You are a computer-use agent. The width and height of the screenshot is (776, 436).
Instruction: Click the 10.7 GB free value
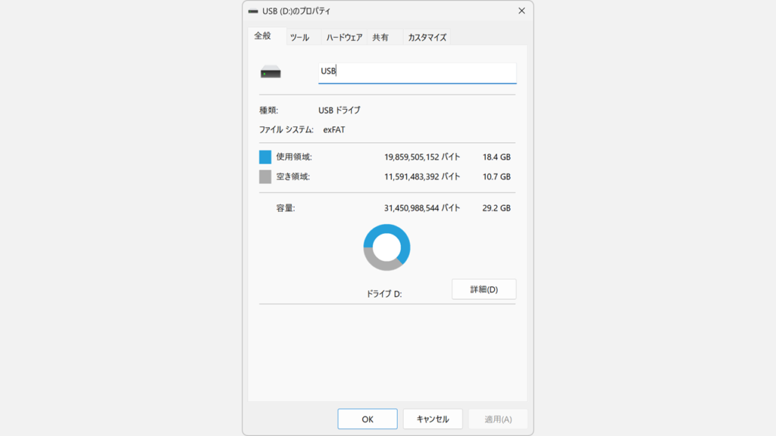(x=496, y=176)
